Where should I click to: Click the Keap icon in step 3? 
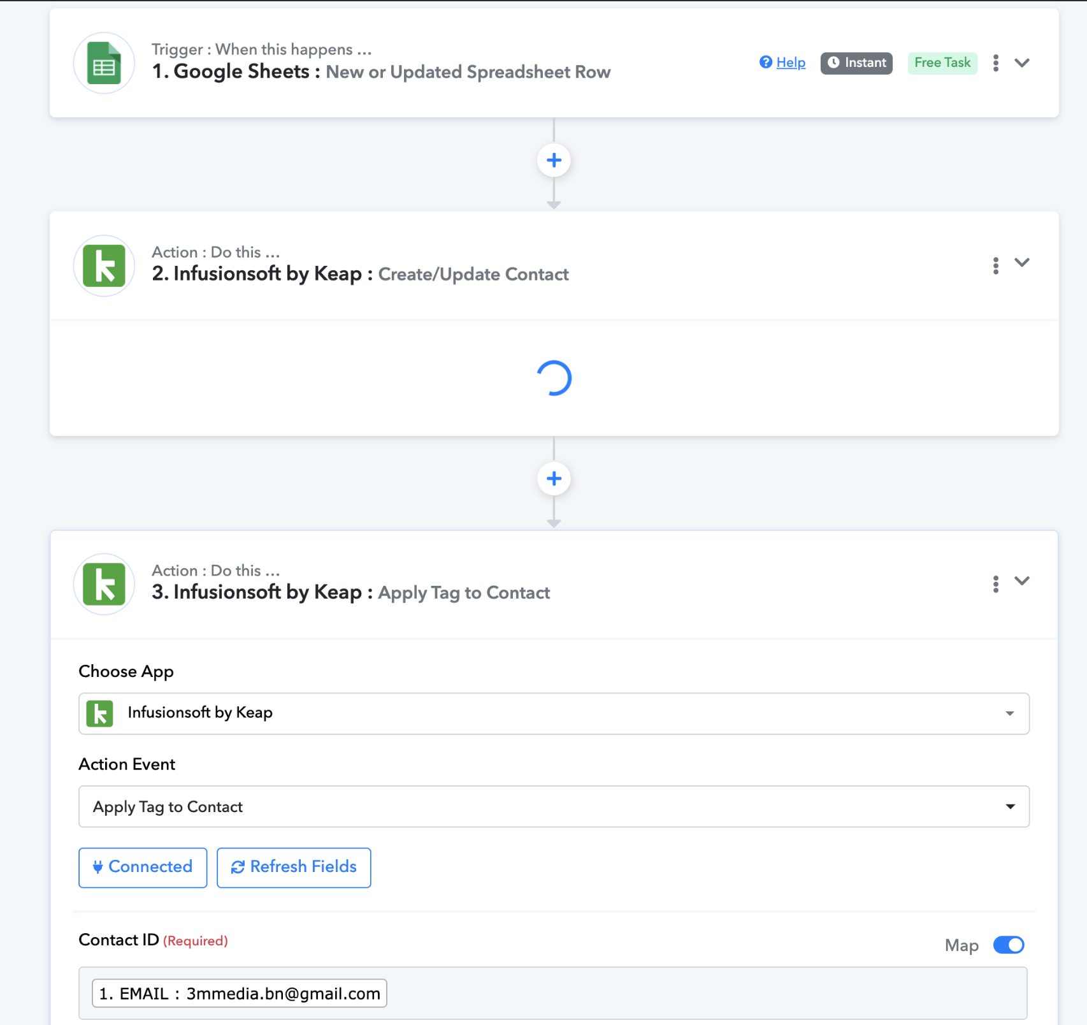[x=104, y=584]
